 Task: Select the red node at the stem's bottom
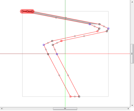point(70,97)
